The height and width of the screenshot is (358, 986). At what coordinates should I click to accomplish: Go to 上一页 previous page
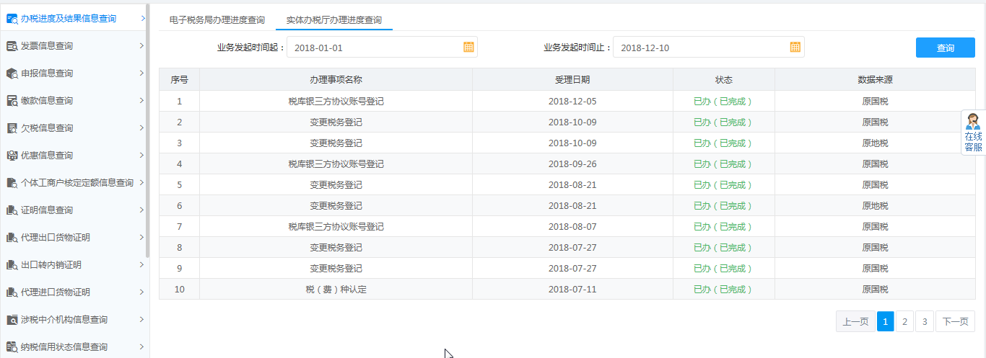(855, 321)
